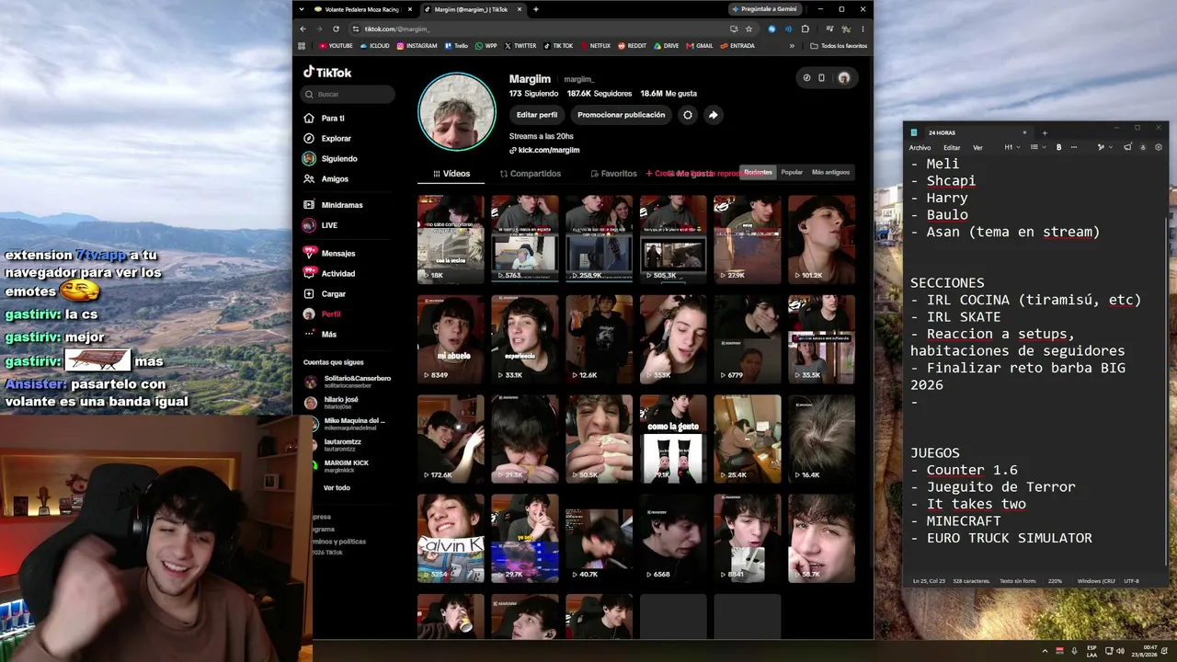Open the video with 505.3K views
The width and height of the screenshot is (1177, 662).
point(673,239)
